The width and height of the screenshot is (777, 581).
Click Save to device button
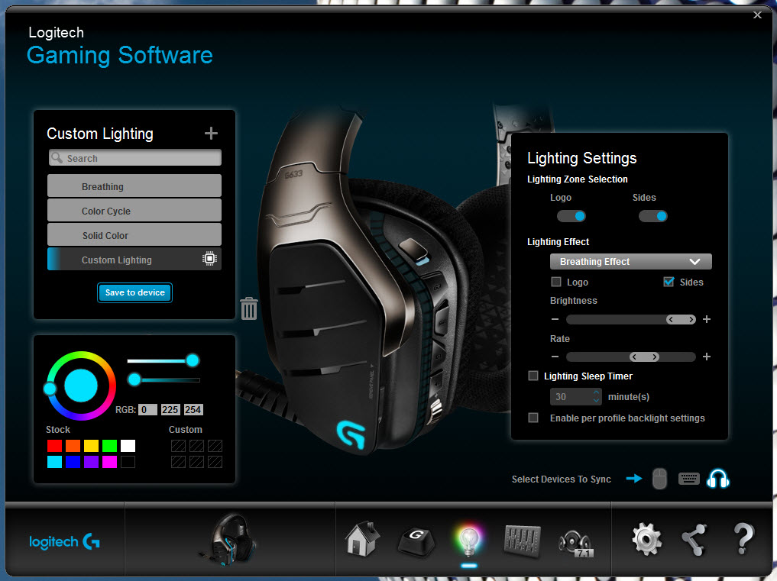[x=134, y=292]
